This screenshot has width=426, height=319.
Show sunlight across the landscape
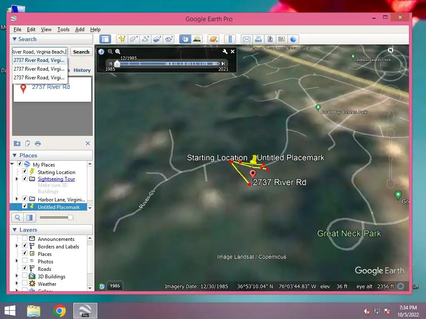pyautogui.click(x=197, y=39)
